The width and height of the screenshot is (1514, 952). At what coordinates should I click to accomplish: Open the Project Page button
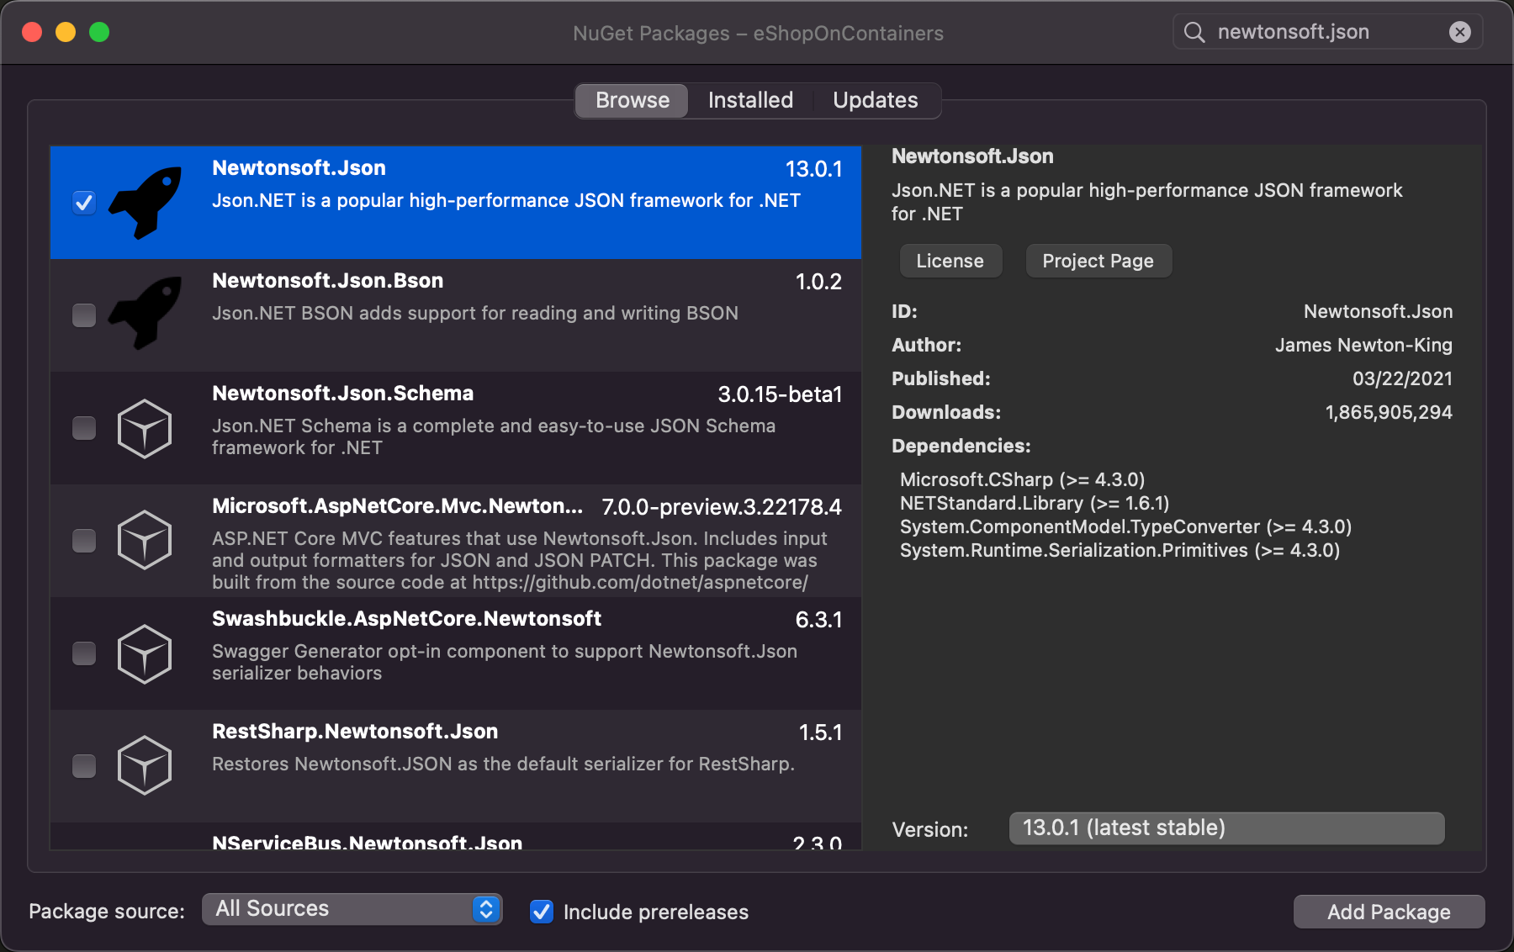pyautogui.click(x=1098, y=261)
